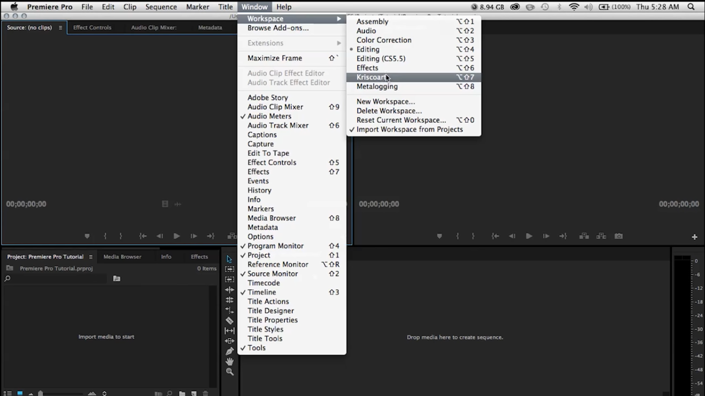
Task: Click the Lift button in Program Monitor
Action: [584, 236]
